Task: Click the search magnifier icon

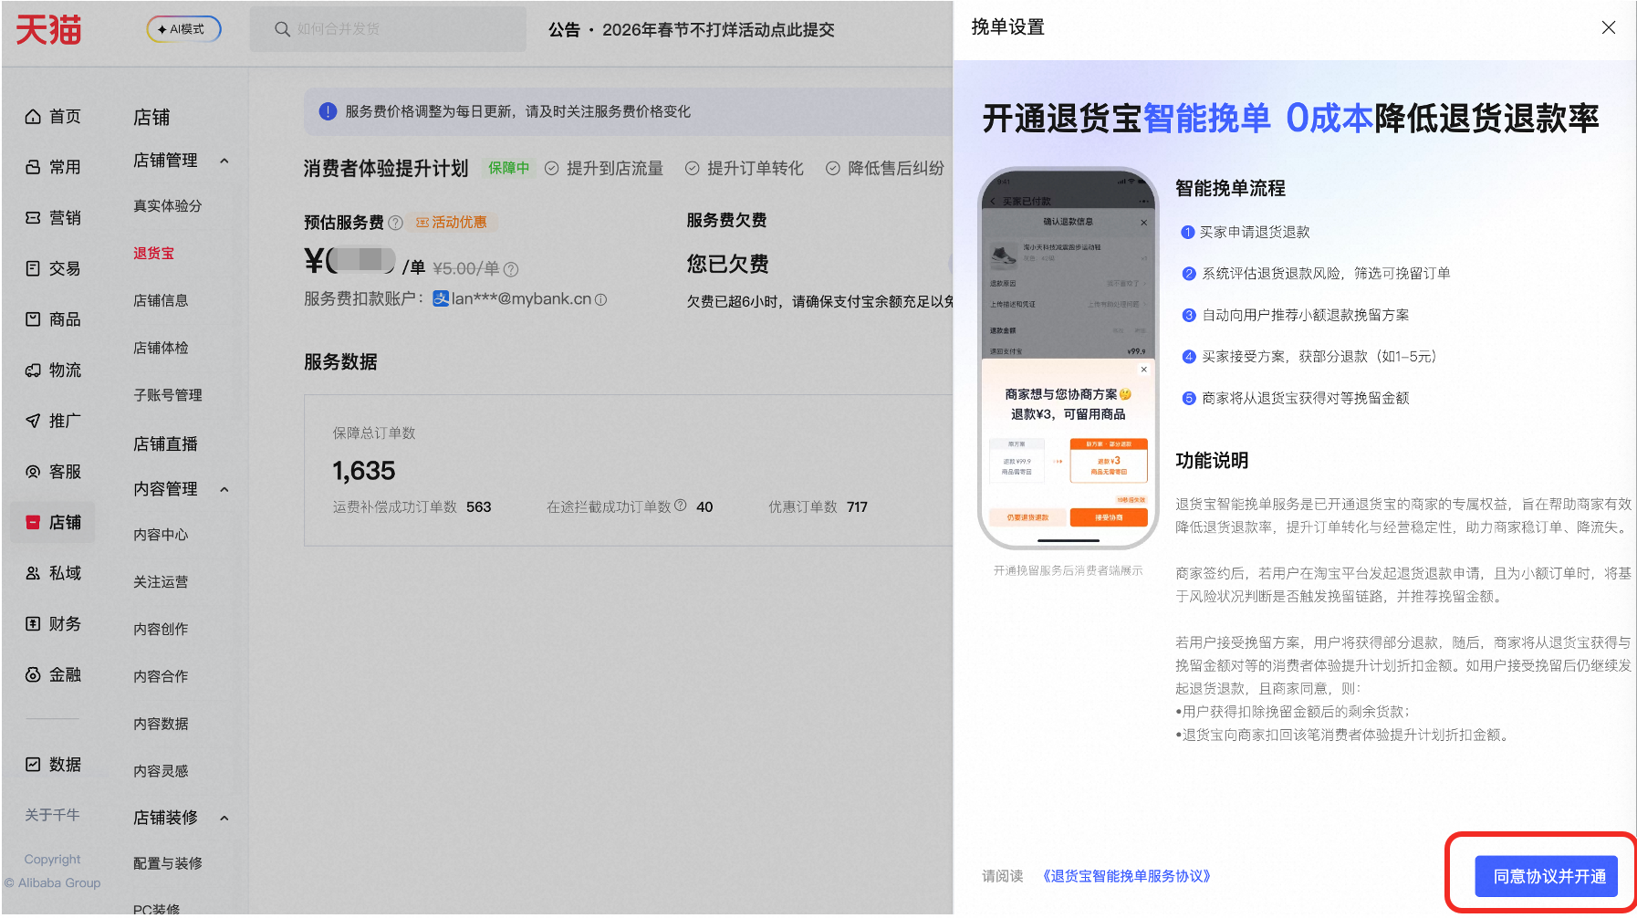Action: [x=282, y=29]
